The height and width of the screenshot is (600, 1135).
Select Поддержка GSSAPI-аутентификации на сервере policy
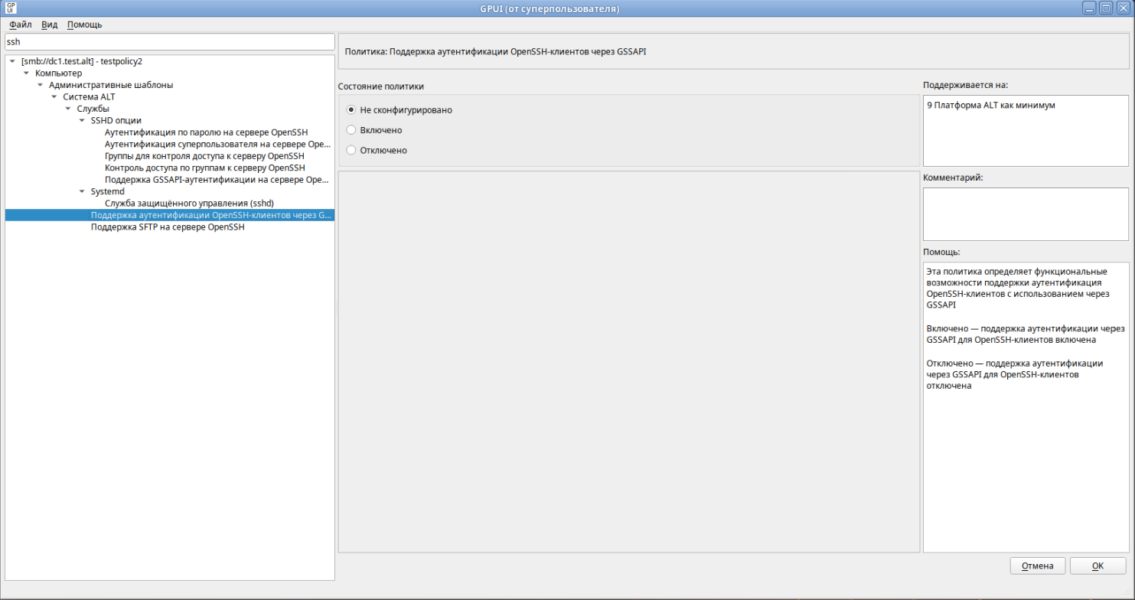click(217, 180)
